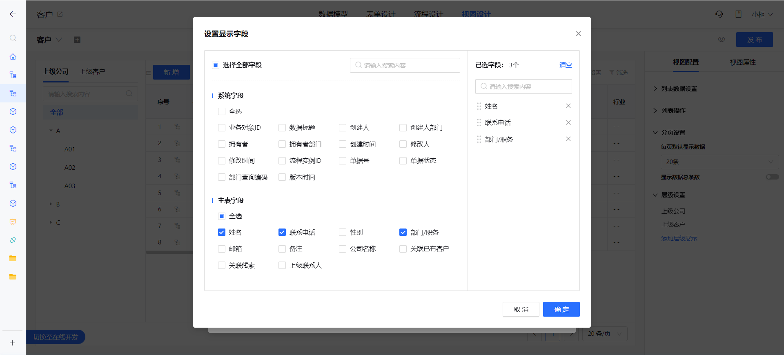Expand tree node B

(51, 204)
